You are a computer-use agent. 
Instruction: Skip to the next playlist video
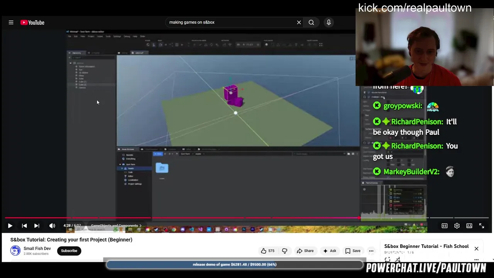point(37,225)
